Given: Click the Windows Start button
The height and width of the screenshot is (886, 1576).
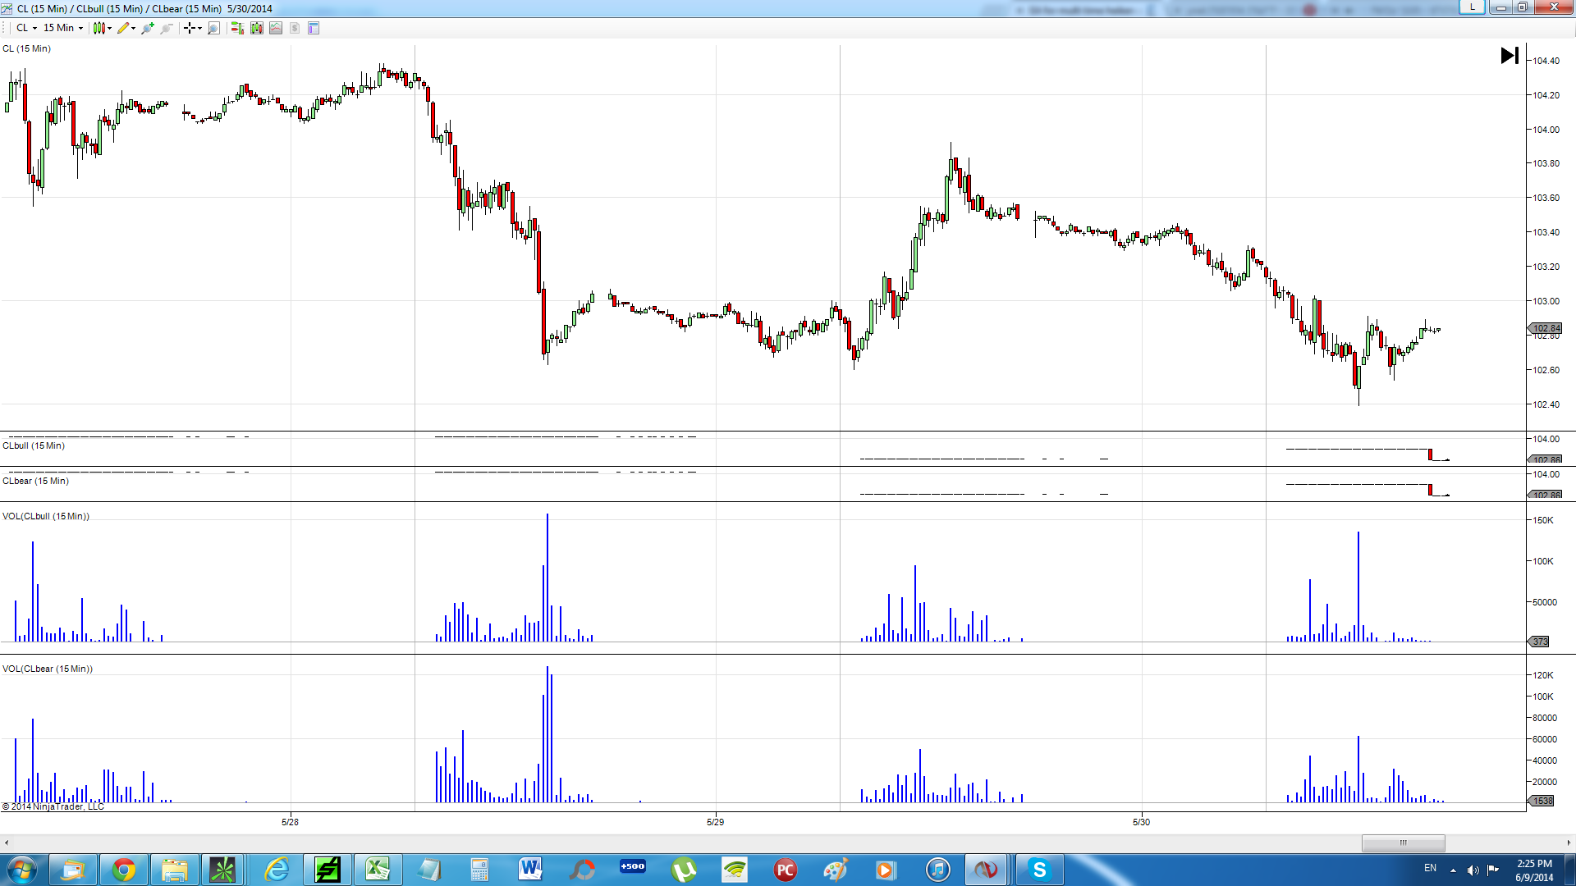Looking at the screenshot, I should click(22, 870).
